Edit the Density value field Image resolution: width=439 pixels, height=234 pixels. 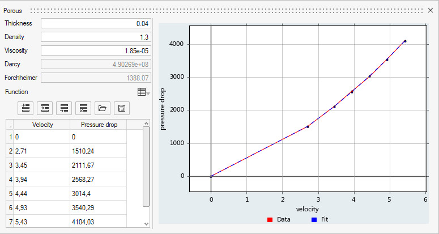click(96, 37)
